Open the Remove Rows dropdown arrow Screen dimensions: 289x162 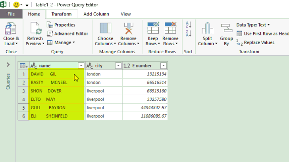(x=176, y=44)
